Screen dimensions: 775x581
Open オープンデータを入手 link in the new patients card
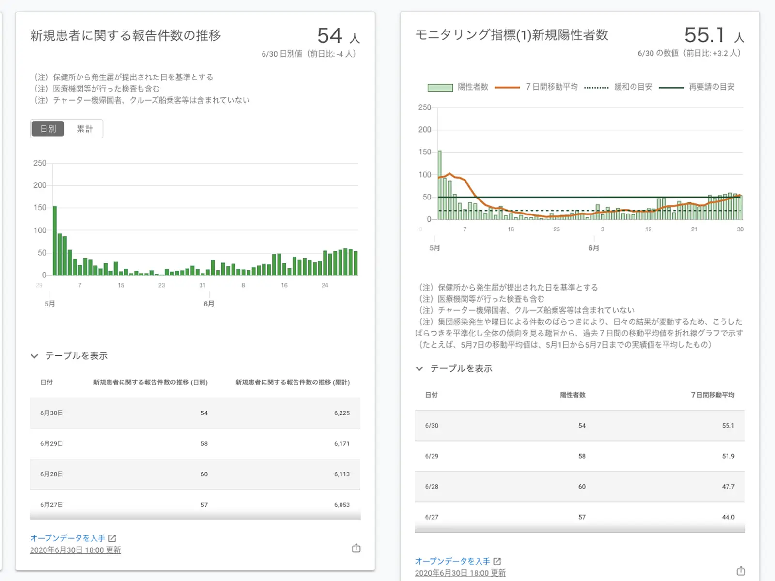click(x=67, y=538)
